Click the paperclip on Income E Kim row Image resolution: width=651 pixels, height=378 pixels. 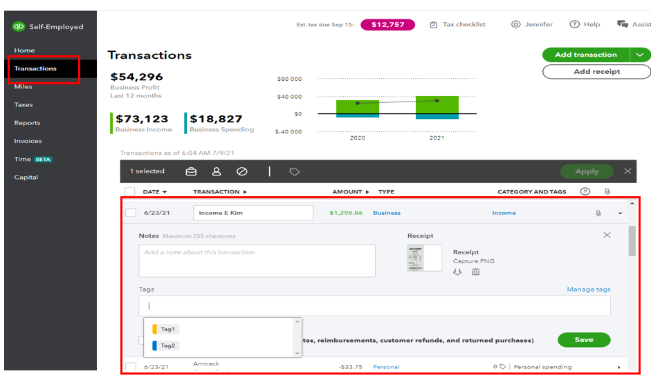pos(598,213)
